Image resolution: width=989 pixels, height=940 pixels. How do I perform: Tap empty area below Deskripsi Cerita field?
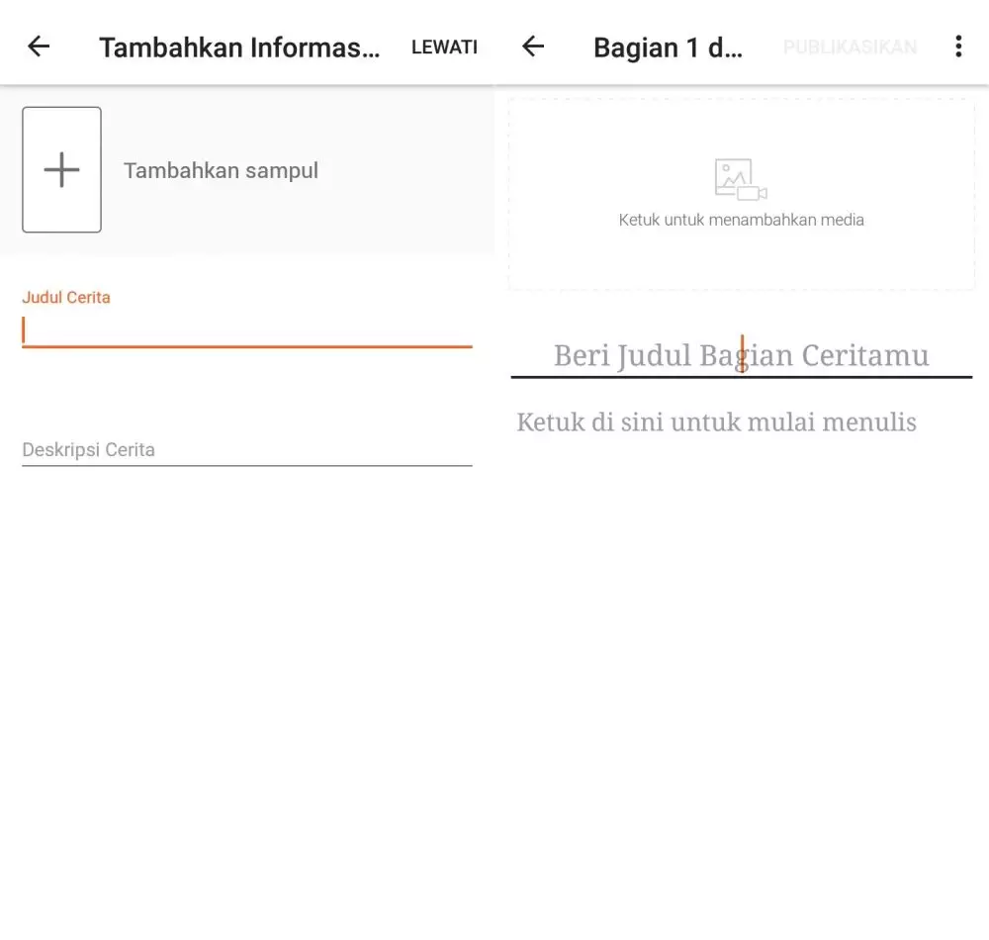[247, 643]
